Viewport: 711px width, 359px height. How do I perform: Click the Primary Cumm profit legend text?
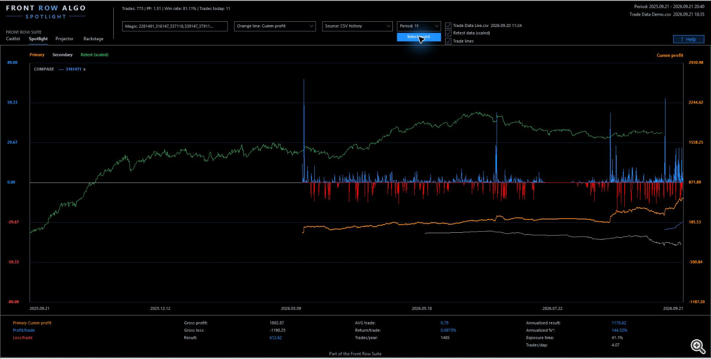click(32, 323)
